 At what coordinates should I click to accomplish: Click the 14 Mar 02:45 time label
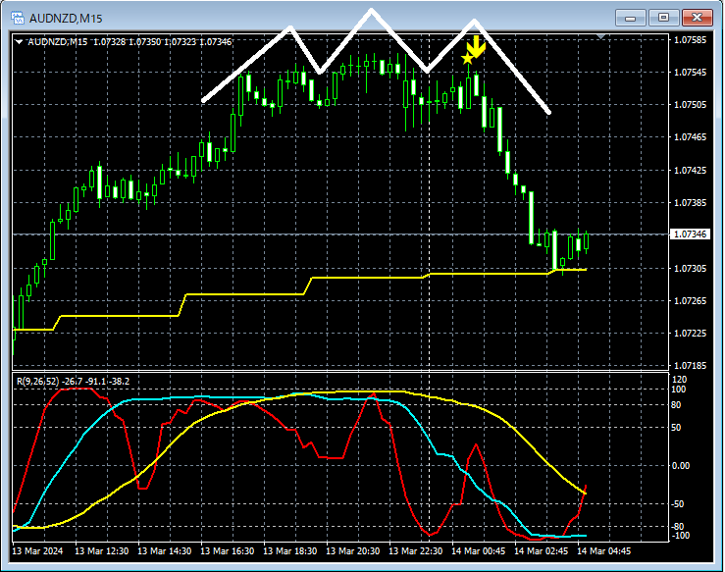point(541,551)
